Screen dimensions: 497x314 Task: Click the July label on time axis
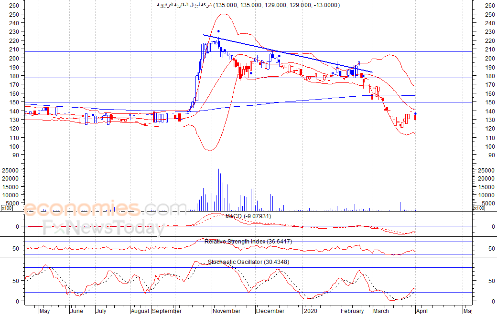(x=101, y=311)
